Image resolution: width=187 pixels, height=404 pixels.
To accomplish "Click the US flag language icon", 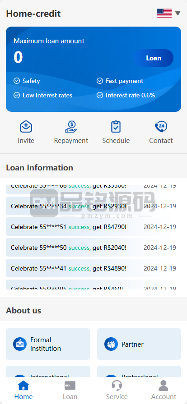I will 164,13.
